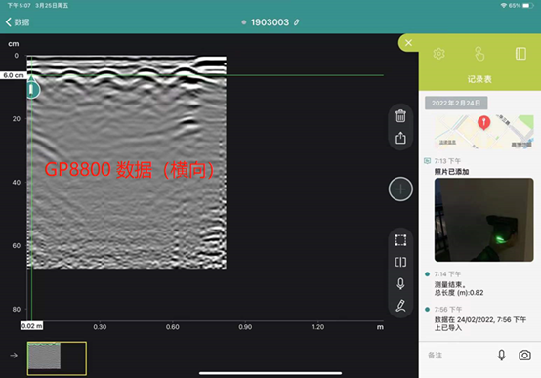
Task: Select the scan overview minimap thumbnail
Action: point(57,358)
